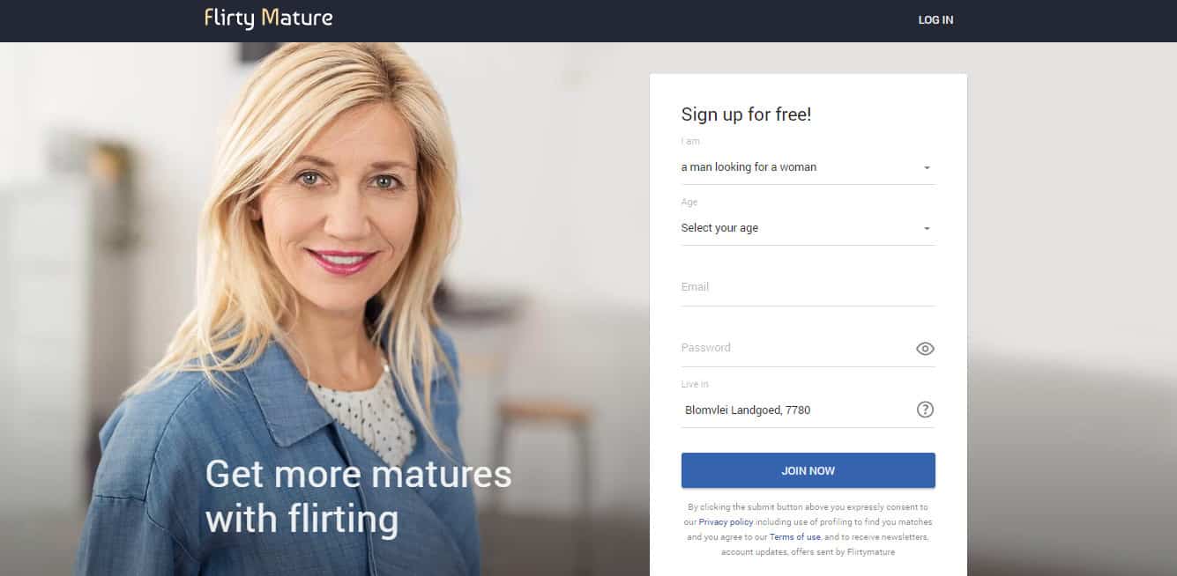This screenshot has height=576, width=1177.
Task: Focus the Password input field
Action: [x=796, y=349]
